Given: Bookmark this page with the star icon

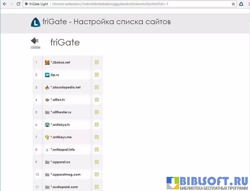Looking at the screenshot, I should click(x=233, y=4).
